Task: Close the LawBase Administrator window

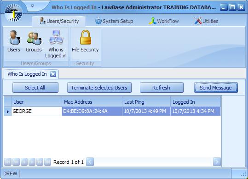Action: pyautogui.click(x=242, y=7)
